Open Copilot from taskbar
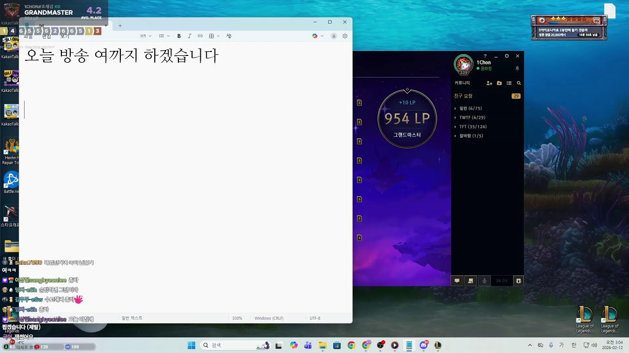This screenshot has height=353, width=629. click(x=294, y=345)
